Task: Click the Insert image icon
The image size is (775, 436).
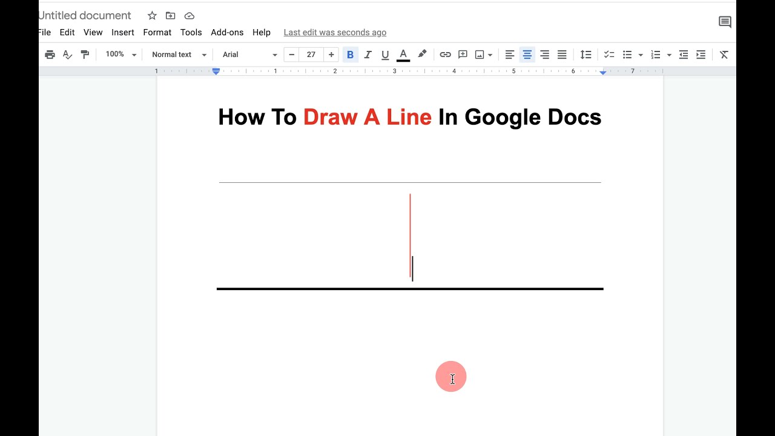Action: coord(480,54)
